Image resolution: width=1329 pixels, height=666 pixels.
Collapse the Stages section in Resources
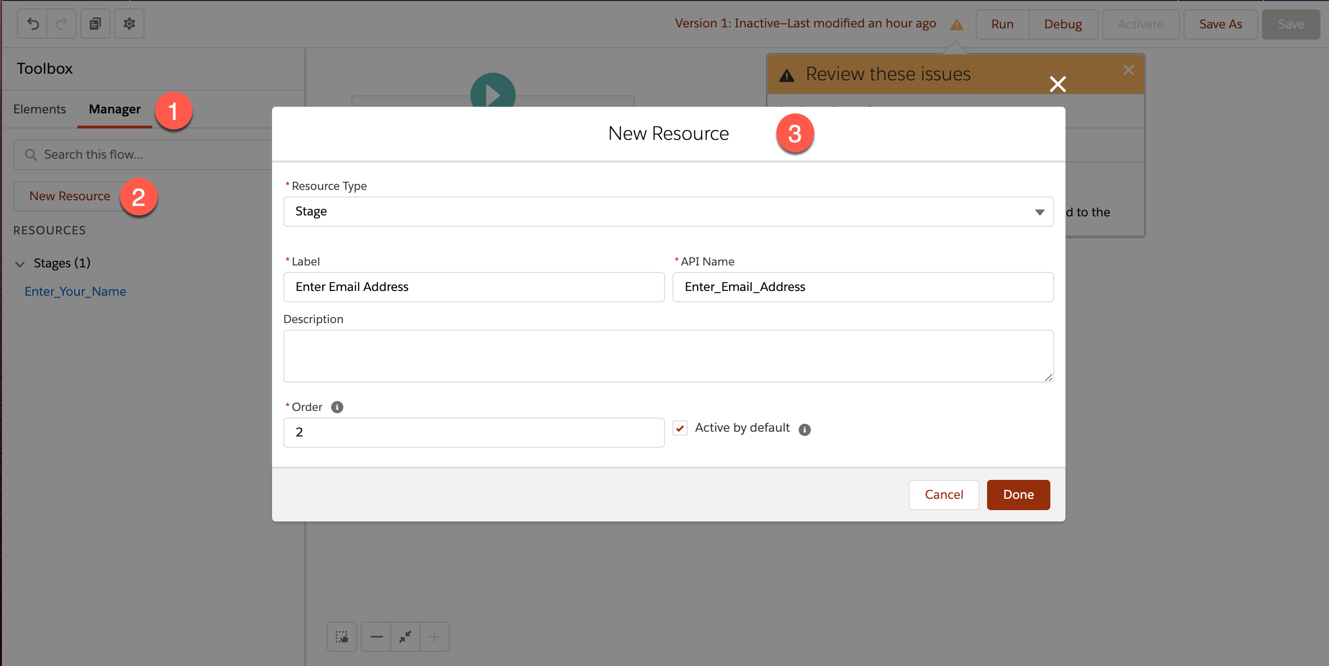tap(20, 264)
